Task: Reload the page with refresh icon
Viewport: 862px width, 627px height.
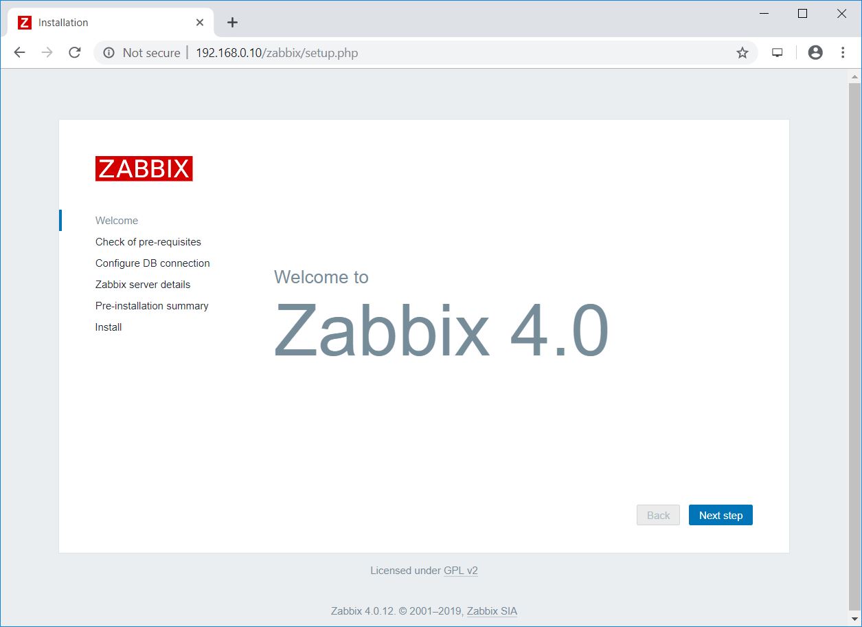Action: [x=75, y=53]
